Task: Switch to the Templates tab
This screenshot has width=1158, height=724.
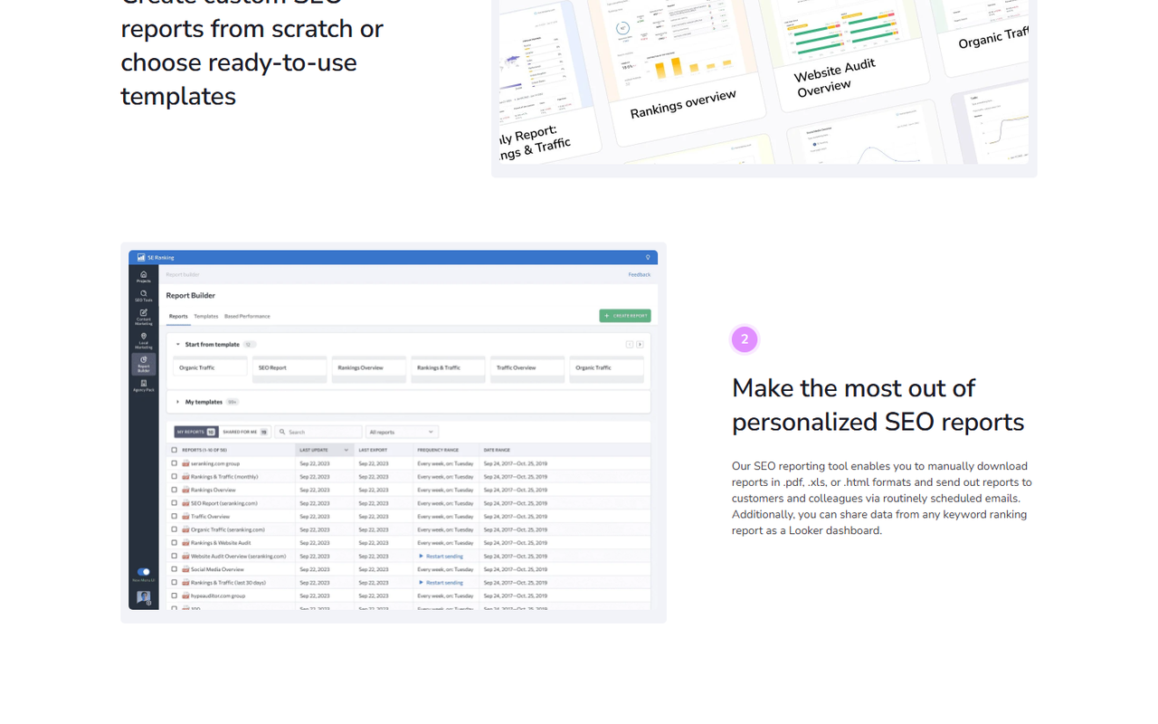Action: pos(206,316)
